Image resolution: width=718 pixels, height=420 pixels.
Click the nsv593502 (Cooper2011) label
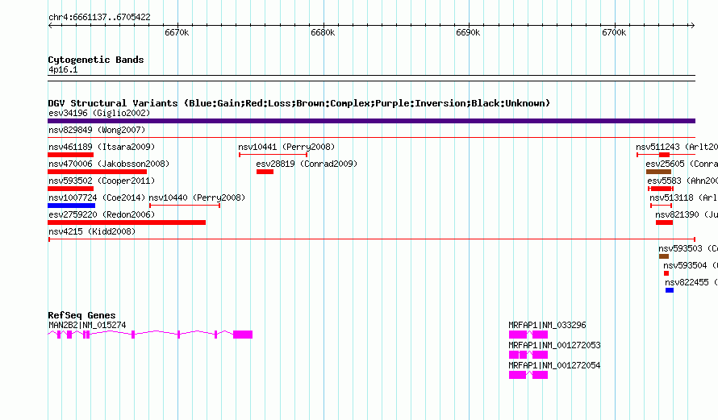[102, 181]
